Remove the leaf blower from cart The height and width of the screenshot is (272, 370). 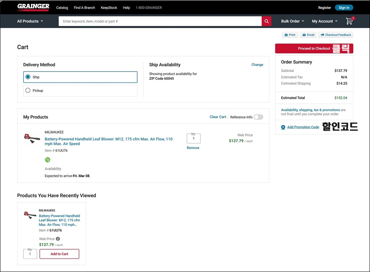(193, 148)
